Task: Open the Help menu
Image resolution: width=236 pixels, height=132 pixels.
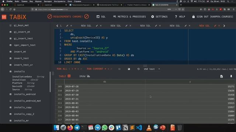Action: [180, 16]
